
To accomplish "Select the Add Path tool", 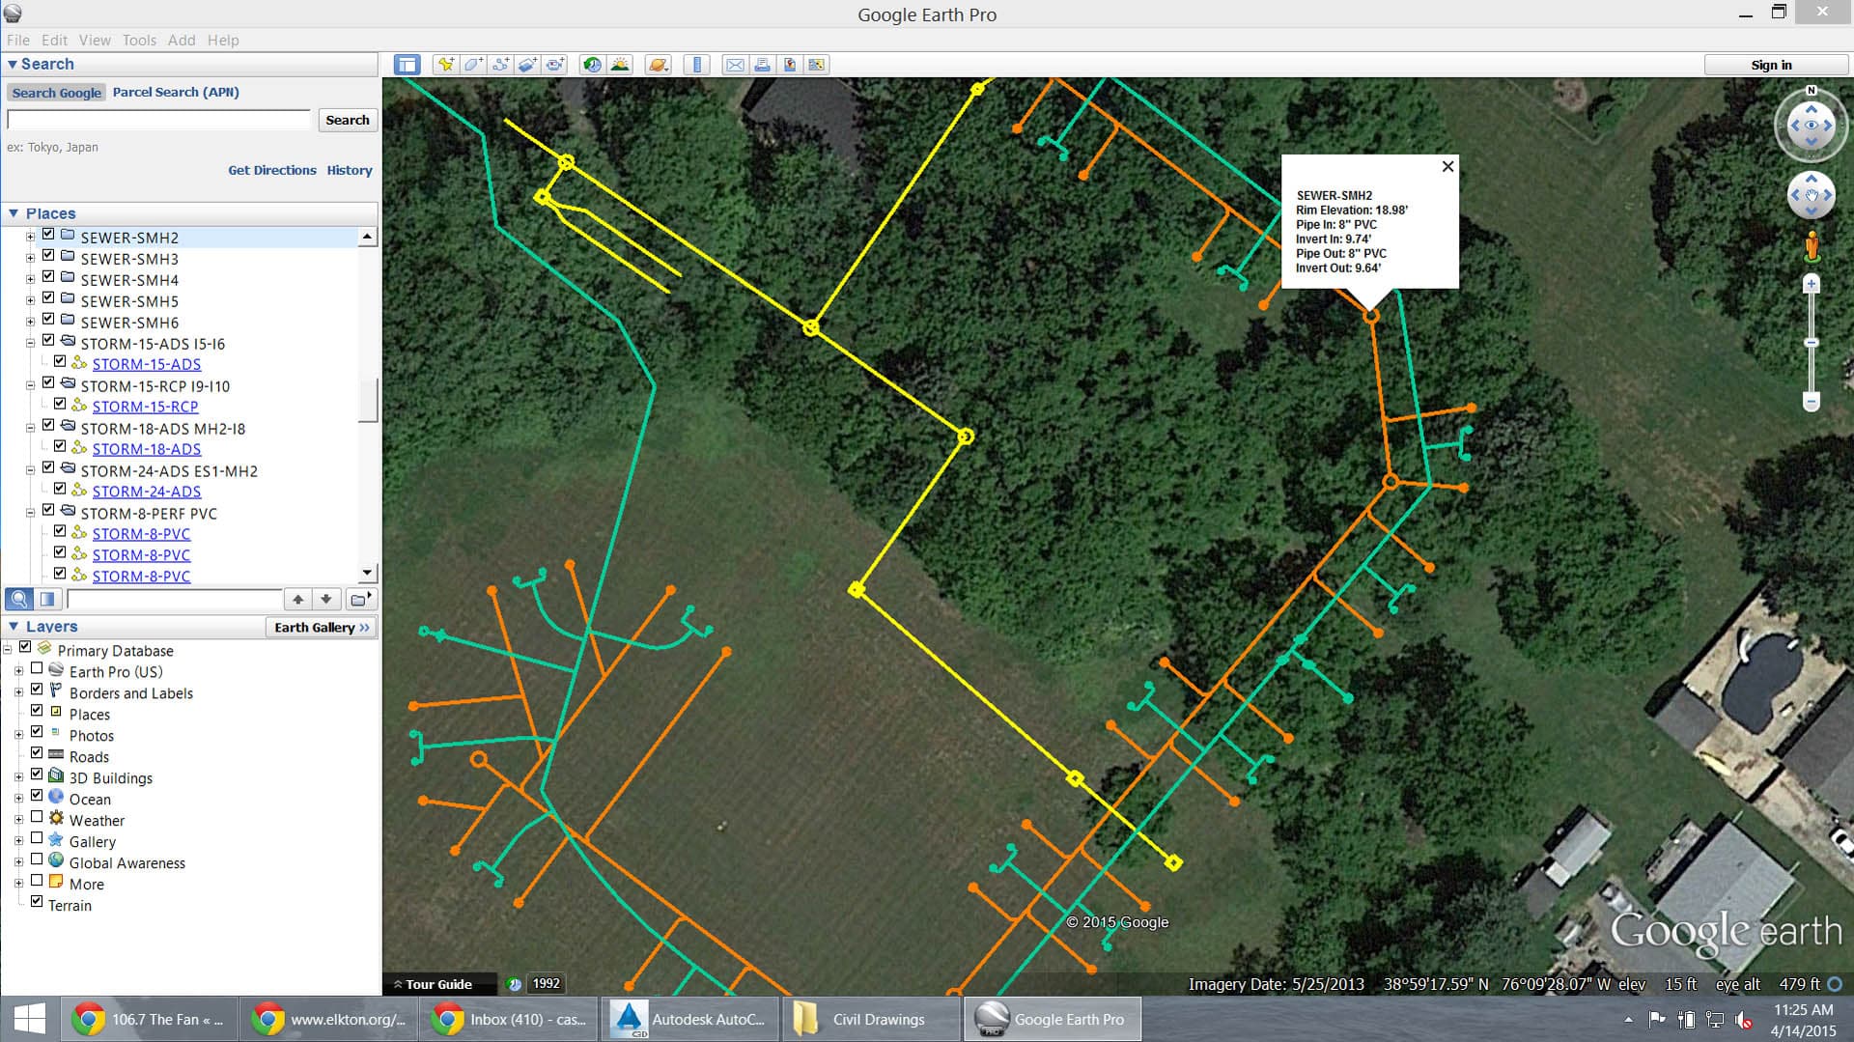I will point(501,64).
